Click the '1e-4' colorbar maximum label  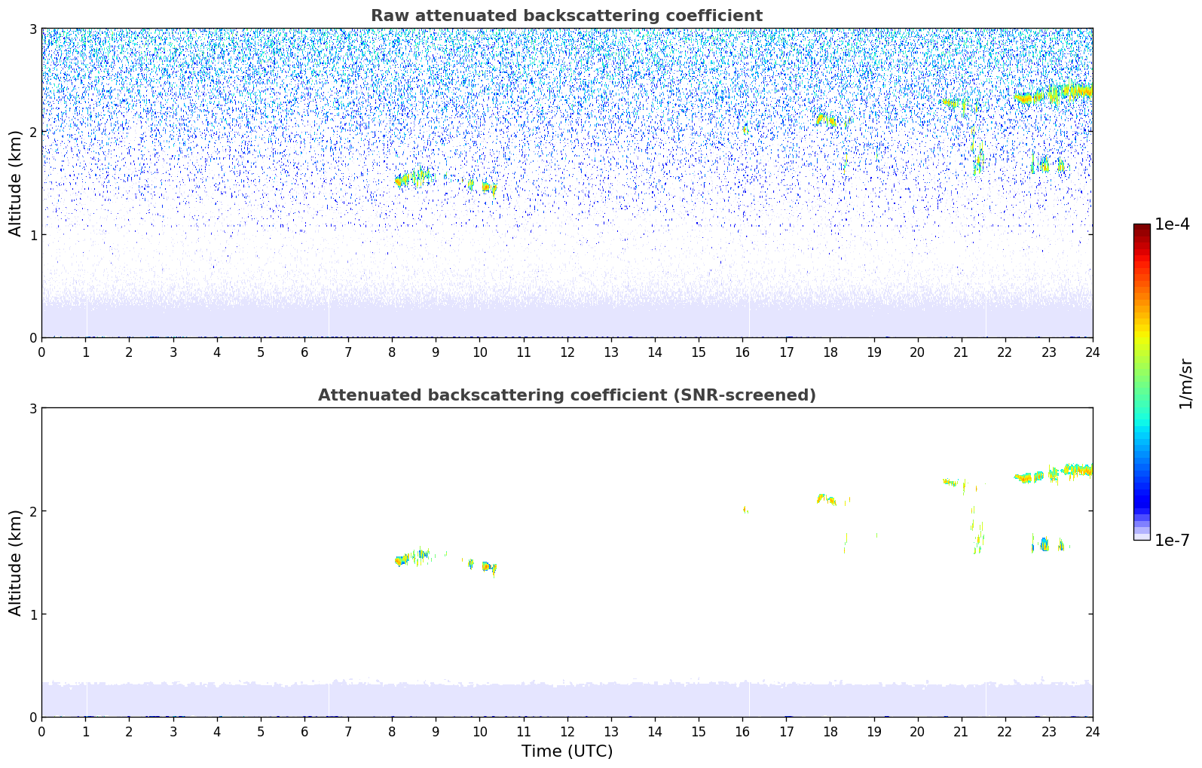click(1172, 224)
